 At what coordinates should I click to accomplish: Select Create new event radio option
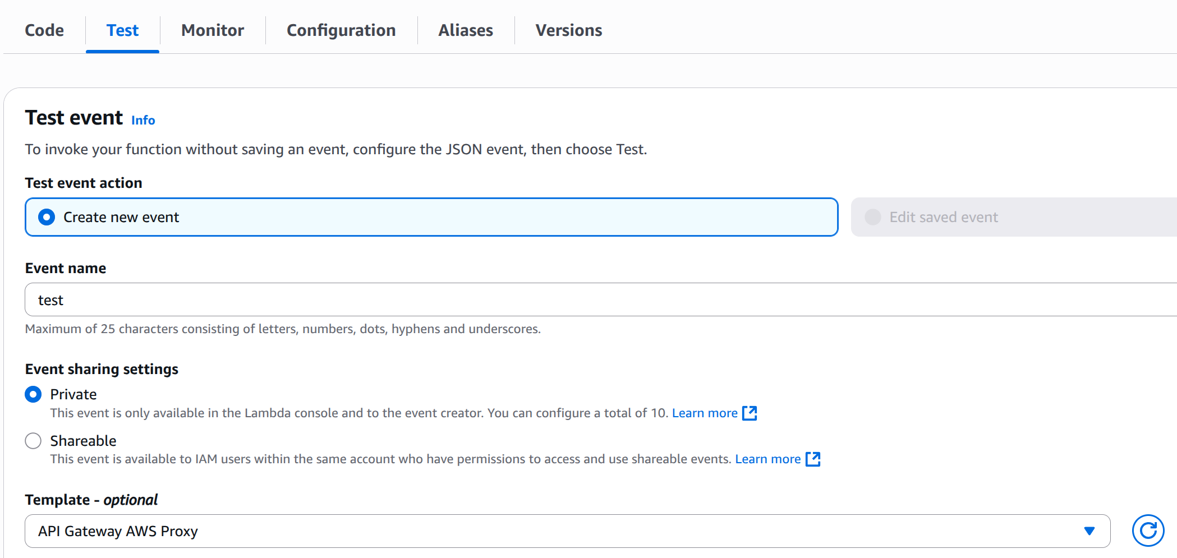[47, 217]
